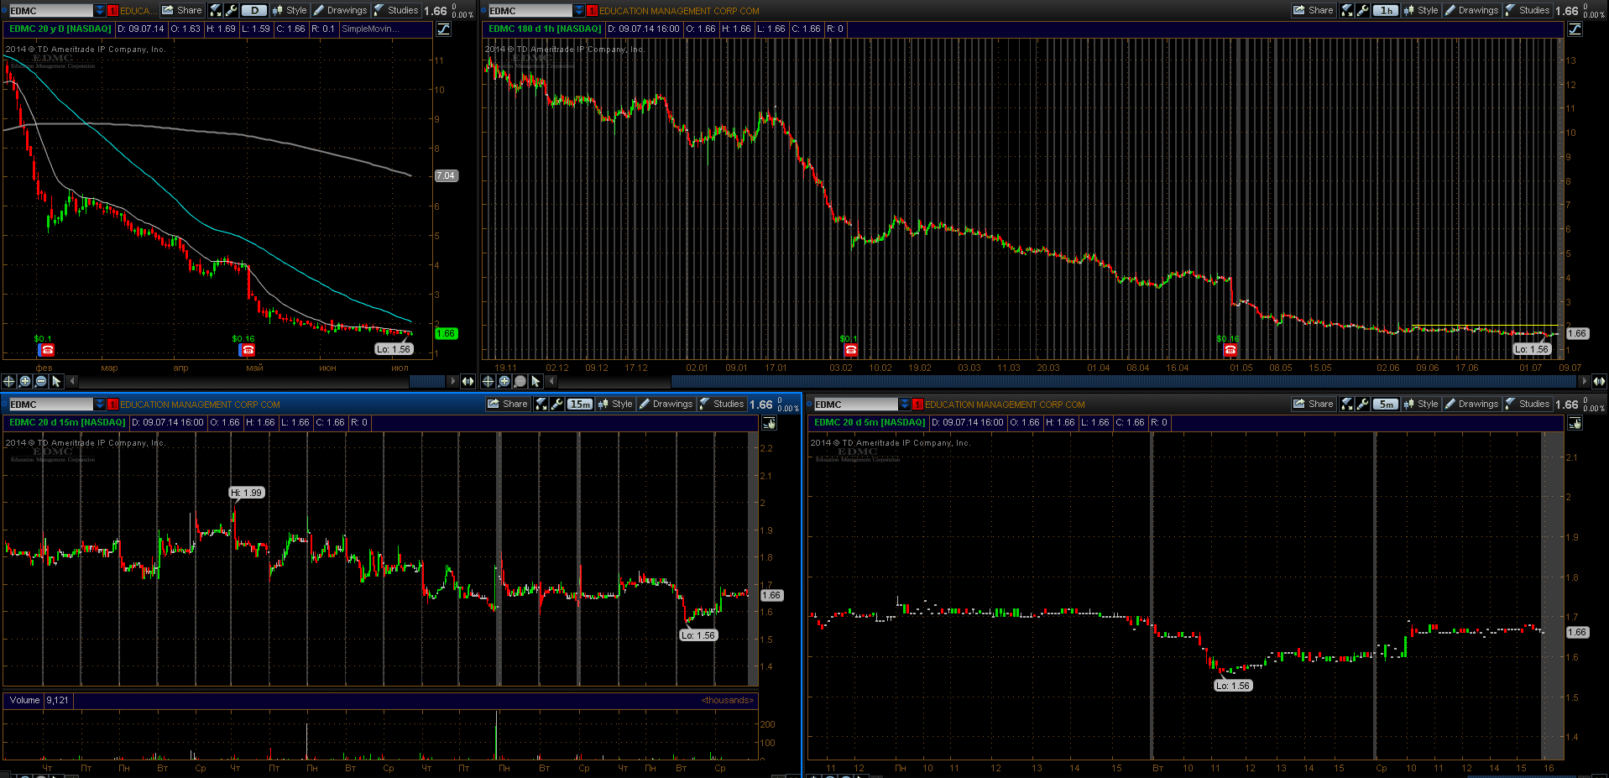Click scroll-left arrow under daily chart
The width and height of the screenshot is (1609, 778).
[73, 381]
